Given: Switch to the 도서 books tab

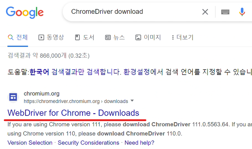Looking at the screenshot, I should [84, 37].
